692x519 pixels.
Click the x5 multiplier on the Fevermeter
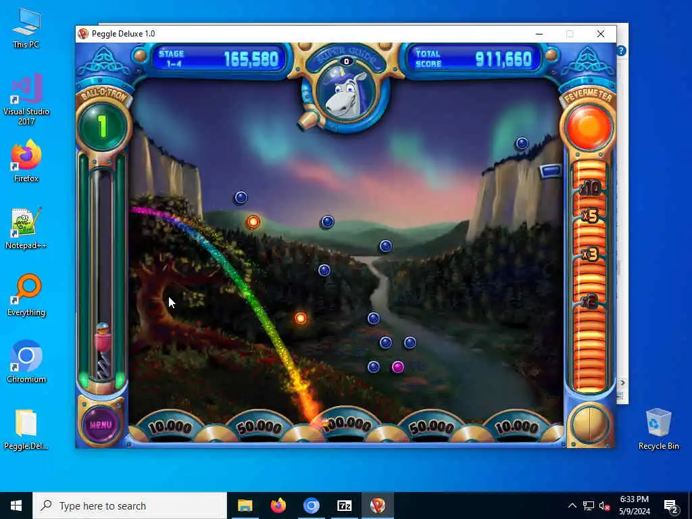coord(590,216)
